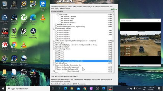163x91 pixels.
Task: Check the Spotted Extended Light option
Action: click(x=54, y=47)
